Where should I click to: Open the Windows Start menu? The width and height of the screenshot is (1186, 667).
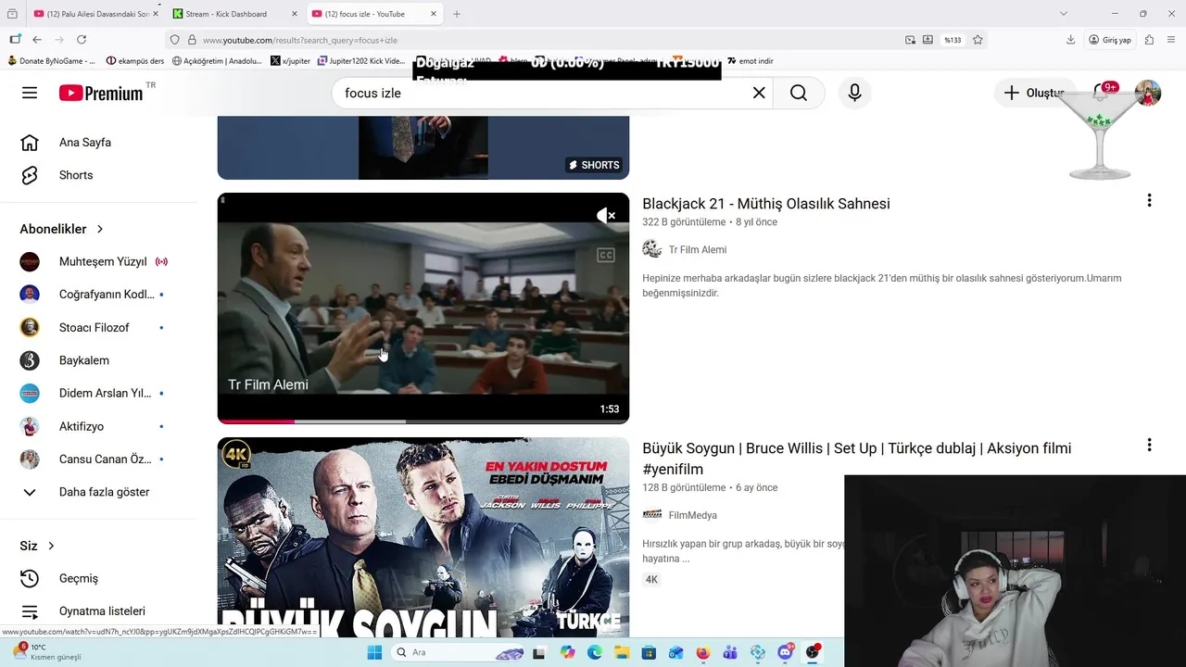[x=374, y=652]
